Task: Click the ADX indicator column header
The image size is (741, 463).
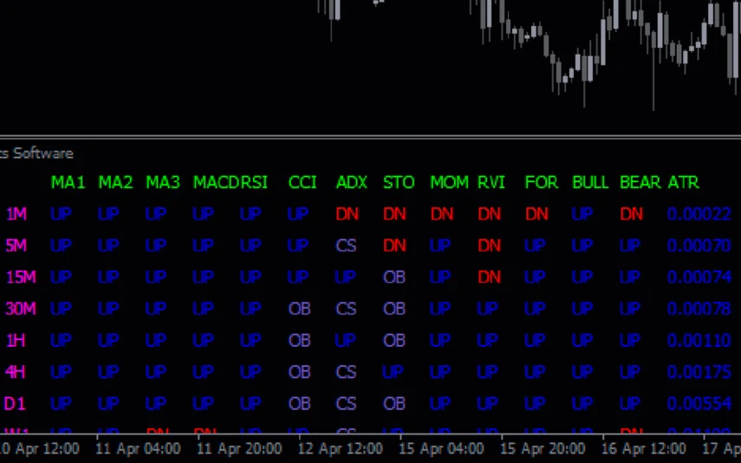Action: 352,183
